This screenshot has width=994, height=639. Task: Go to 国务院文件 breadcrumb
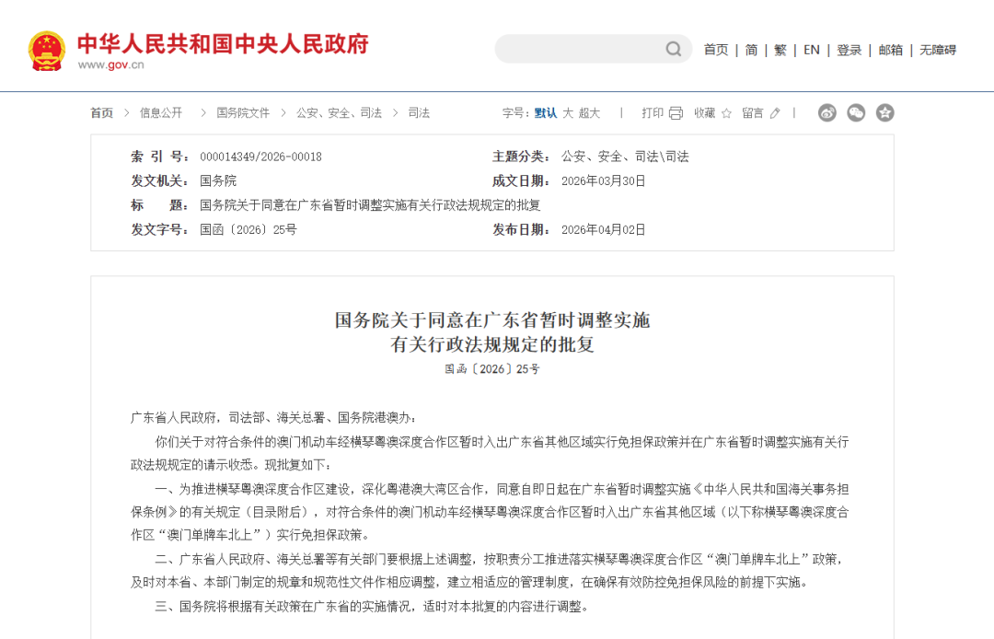243,113
